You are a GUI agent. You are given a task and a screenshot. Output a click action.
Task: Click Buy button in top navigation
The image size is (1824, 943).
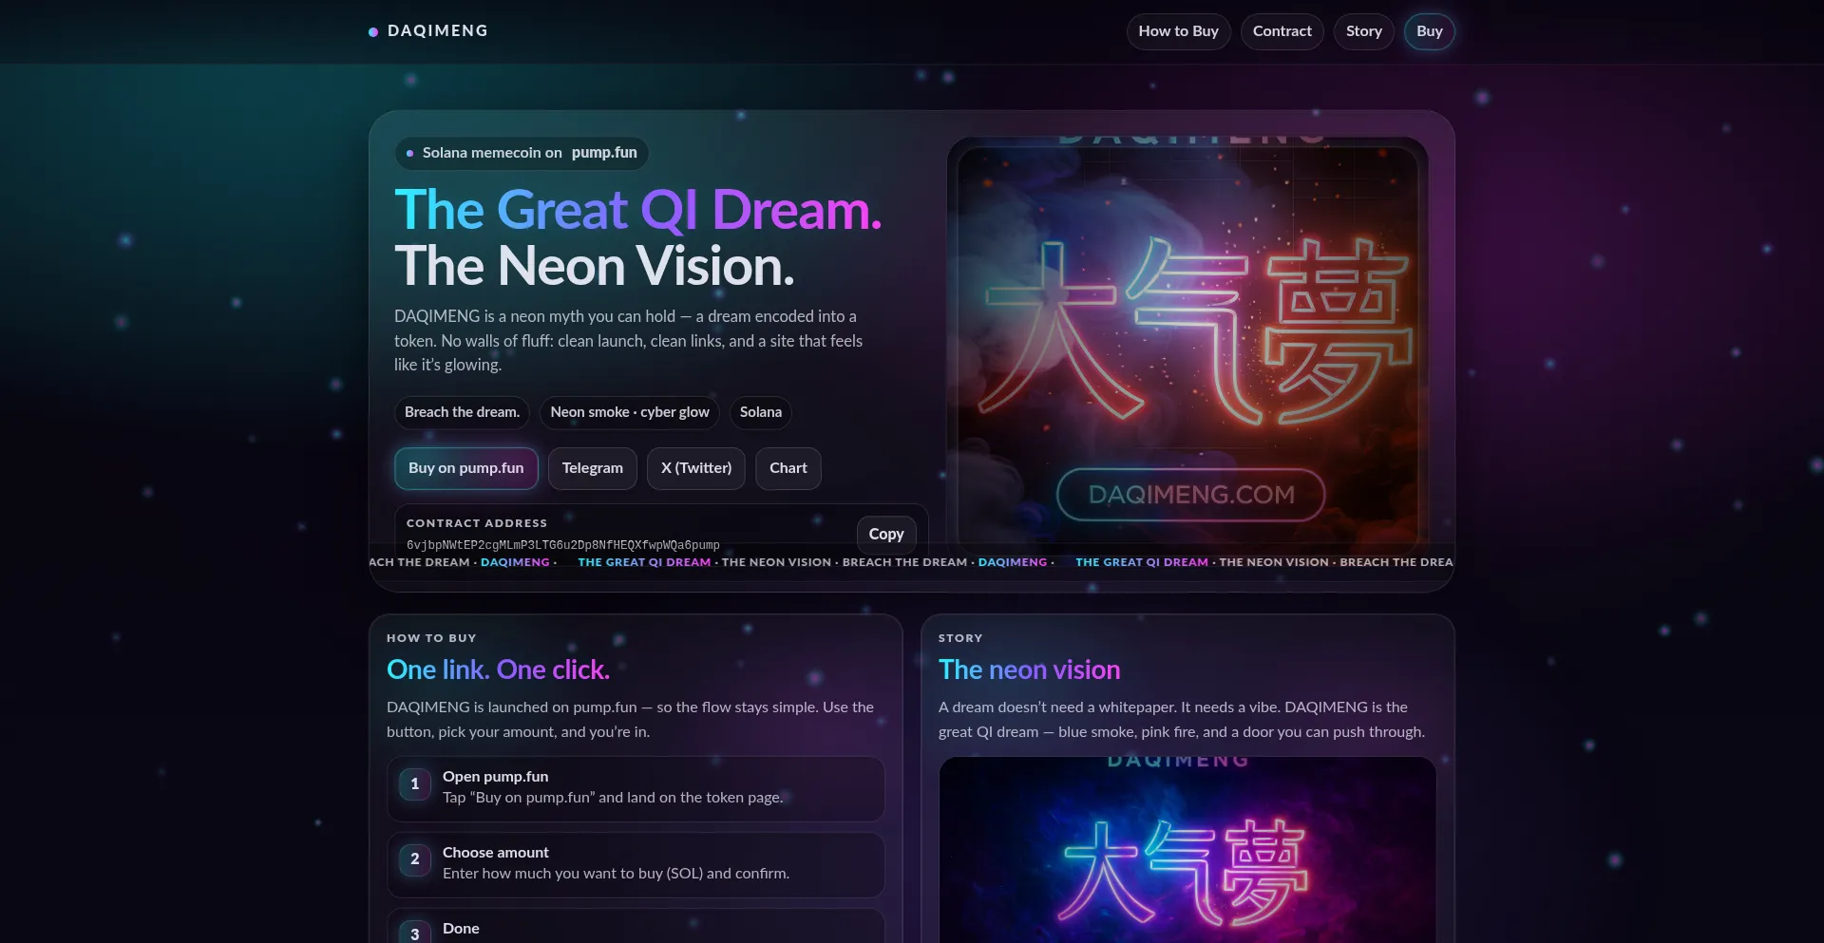pyautogui.click(x=1430, y=31)
